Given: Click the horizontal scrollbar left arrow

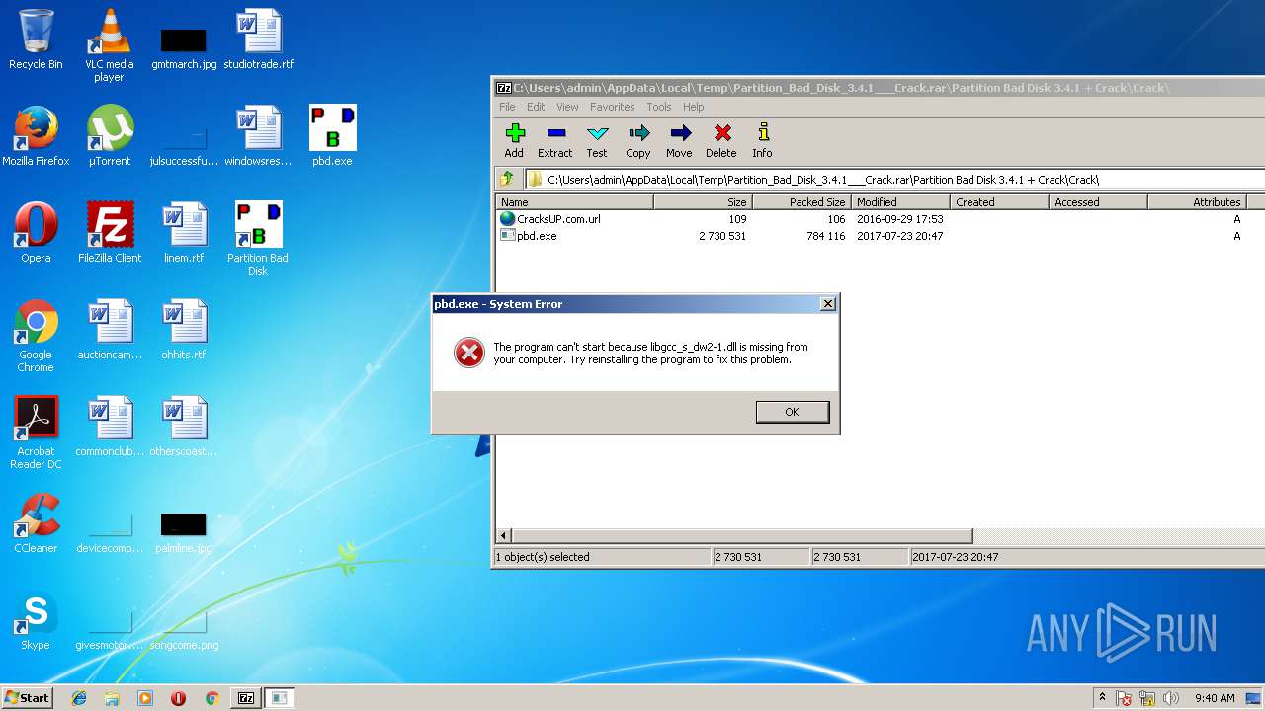Looking at the screenshot, I should (x=504, y=536).
